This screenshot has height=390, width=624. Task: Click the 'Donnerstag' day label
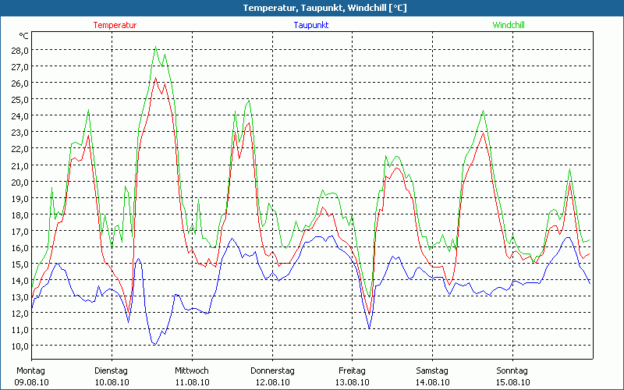click(272, 371)
